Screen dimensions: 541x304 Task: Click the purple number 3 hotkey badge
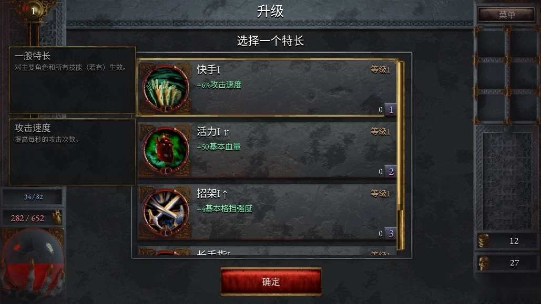pyautogui.click(x=391, y=234)
